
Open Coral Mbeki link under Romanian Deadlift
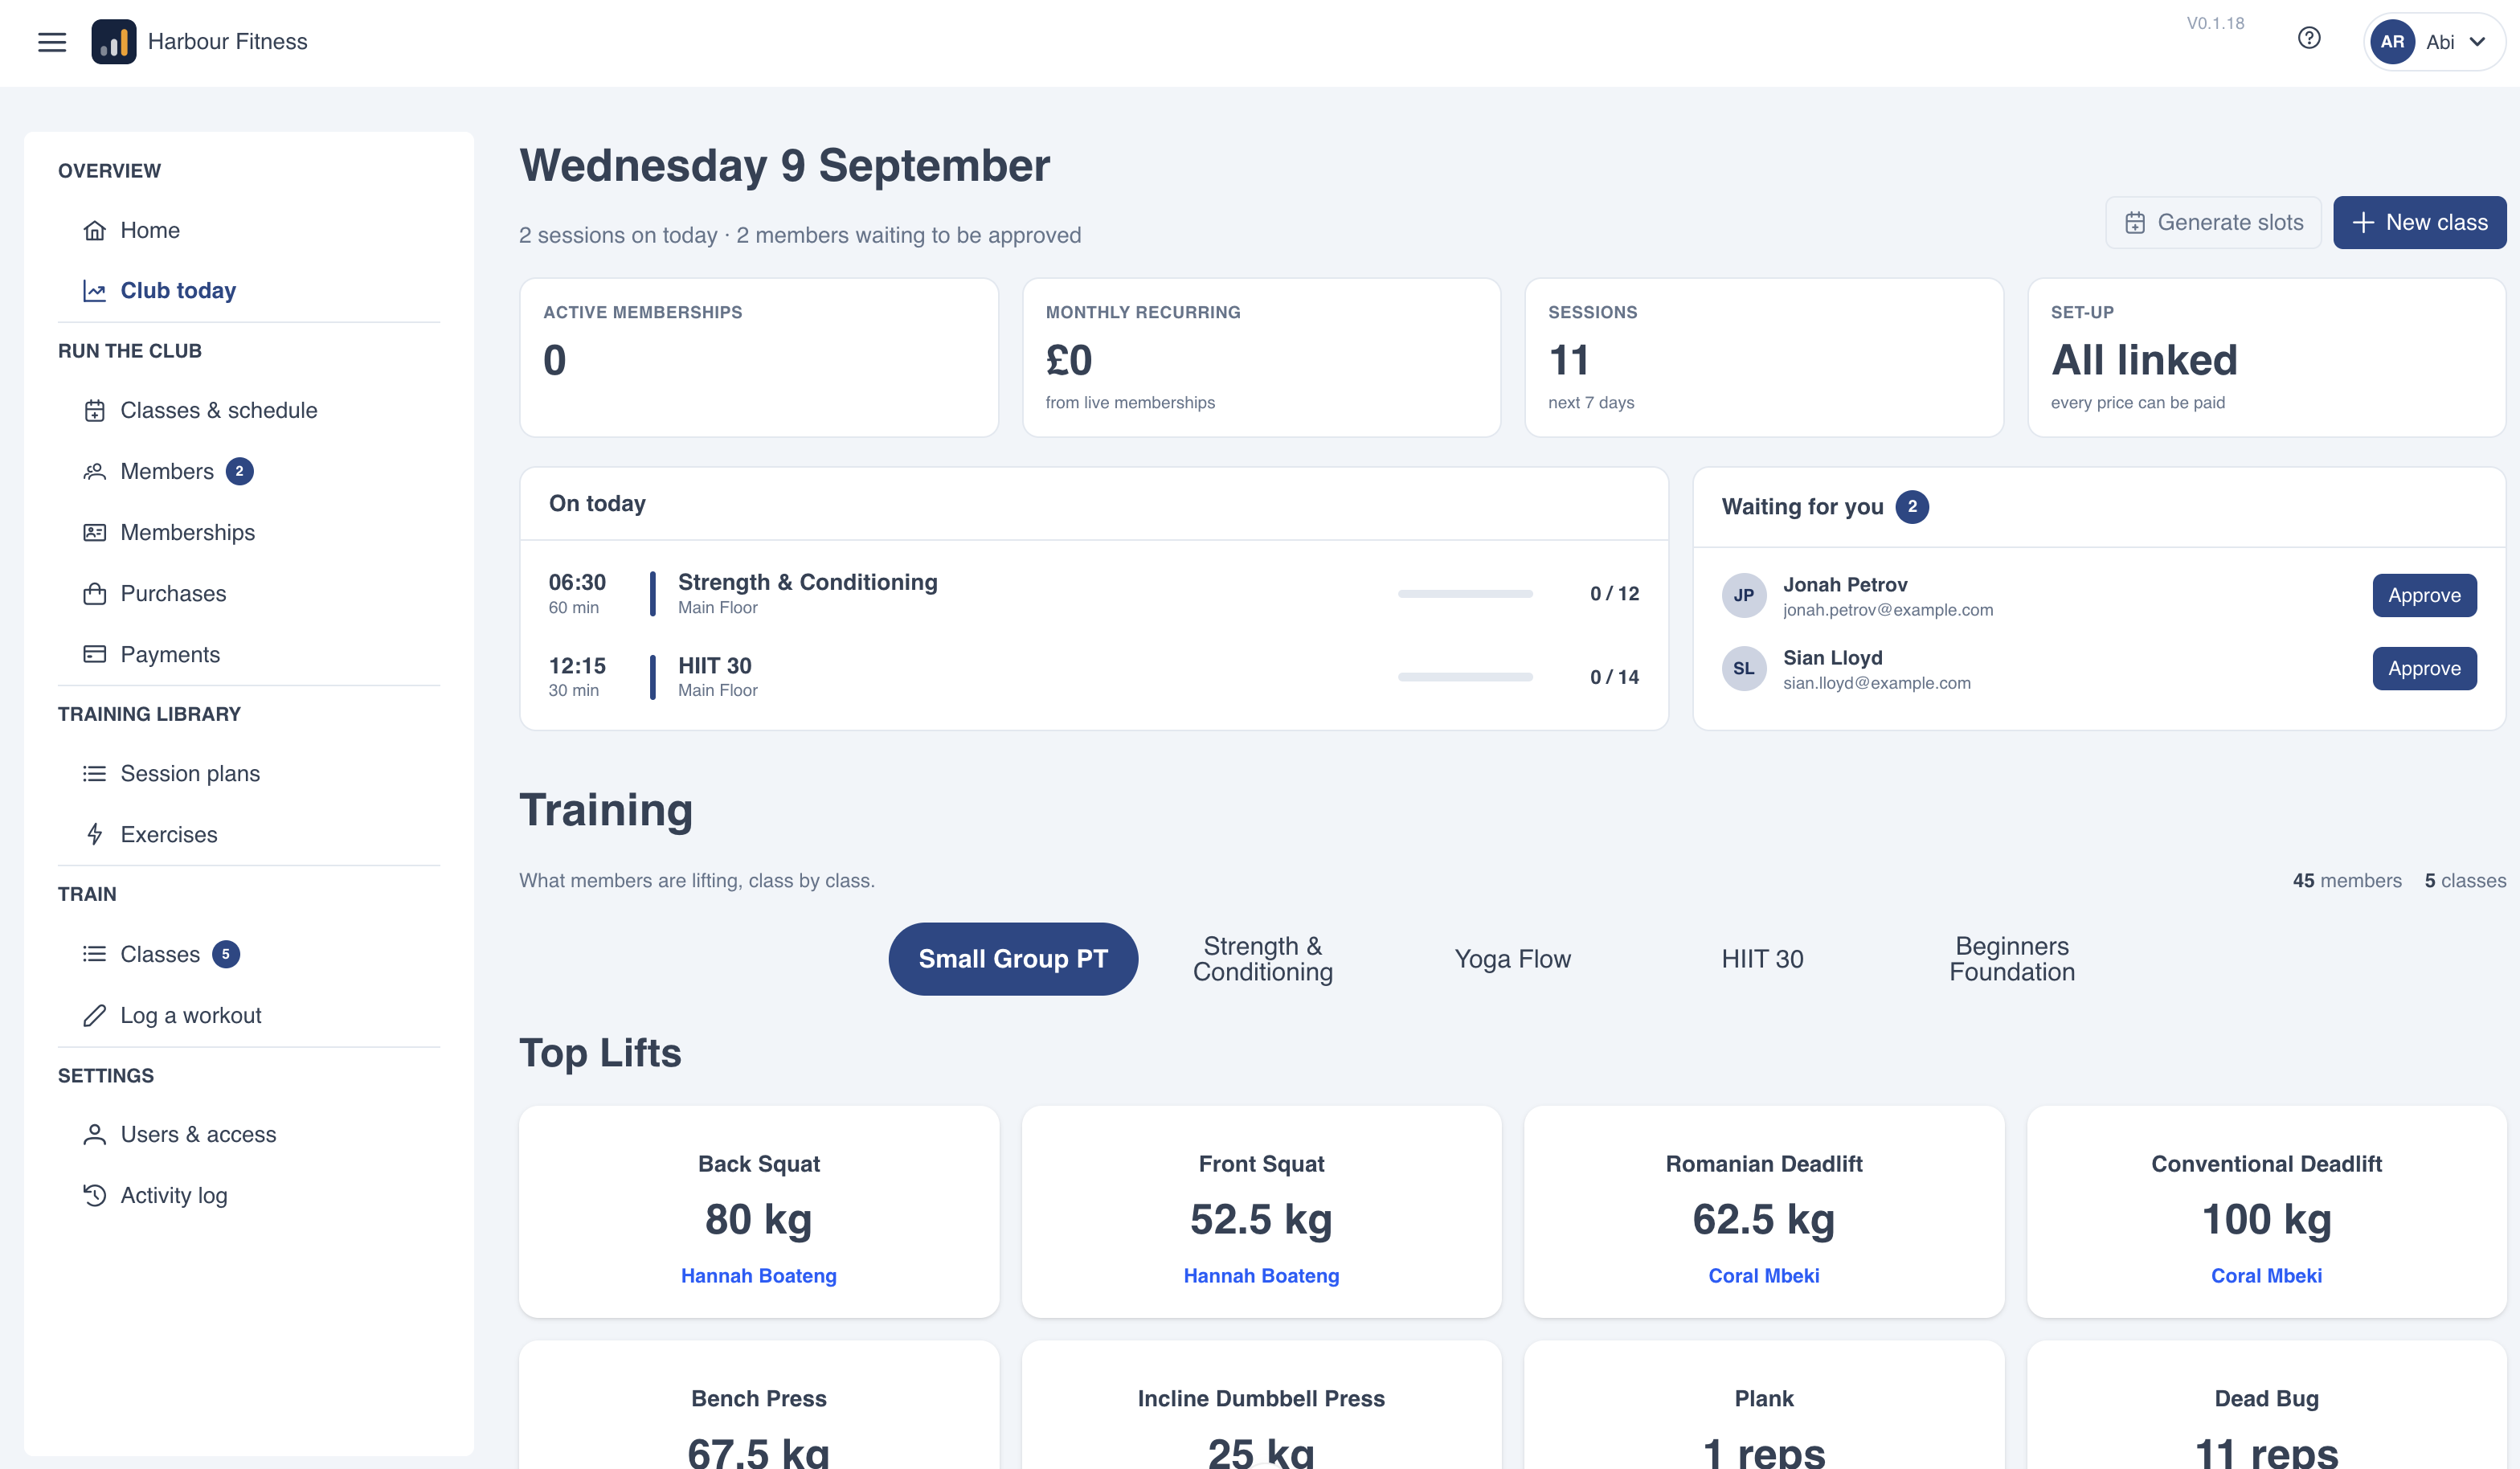coord(1764,1277)
